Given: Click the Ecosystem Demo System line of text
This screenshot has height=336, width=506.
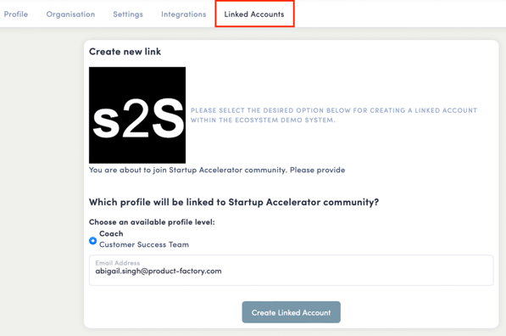Looking at the screenshot, I should (263, 120).
